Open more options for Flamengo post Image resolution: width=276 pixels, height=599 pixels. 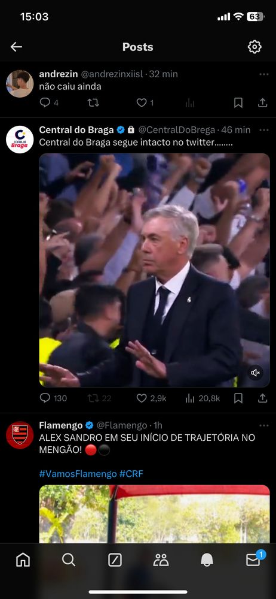coord(264,425)
